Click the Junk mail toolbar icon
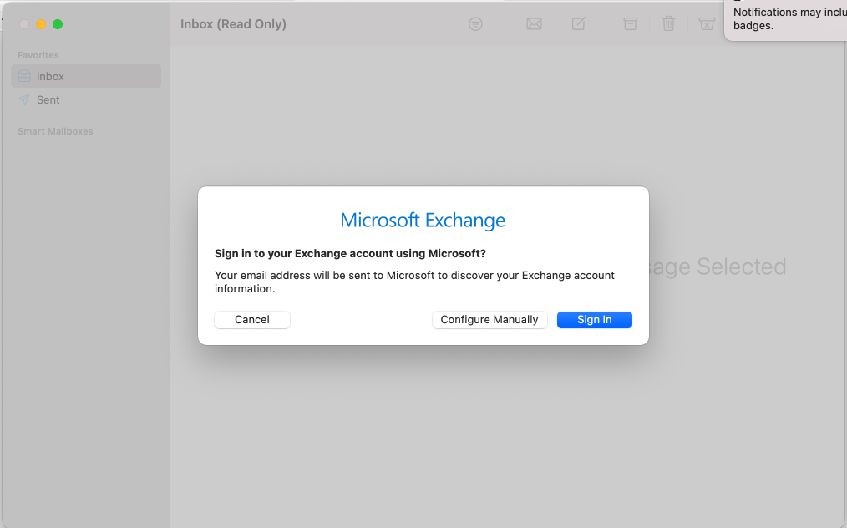 point(707,23)
